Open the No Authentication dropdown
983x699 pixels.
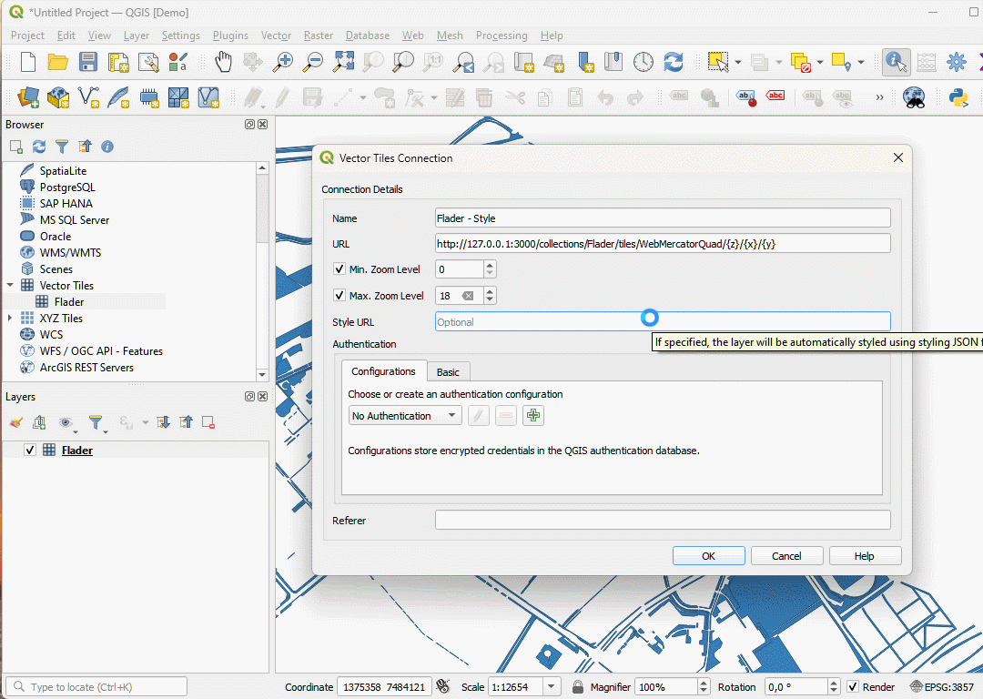405,416
